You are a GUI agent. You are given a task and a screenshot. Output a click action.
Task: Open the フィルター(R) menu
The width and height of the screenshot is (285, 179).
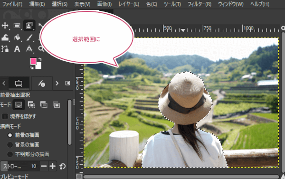(x=199, y=4)
